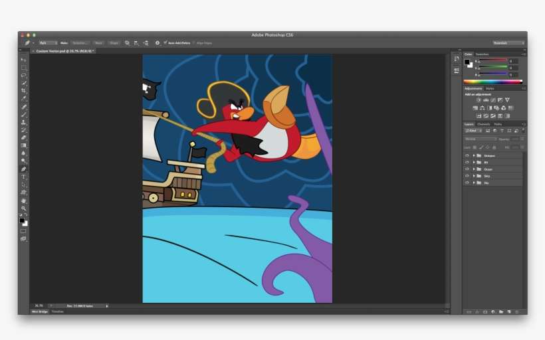Select the Eraser tool
545x340 pixels.
23,137
